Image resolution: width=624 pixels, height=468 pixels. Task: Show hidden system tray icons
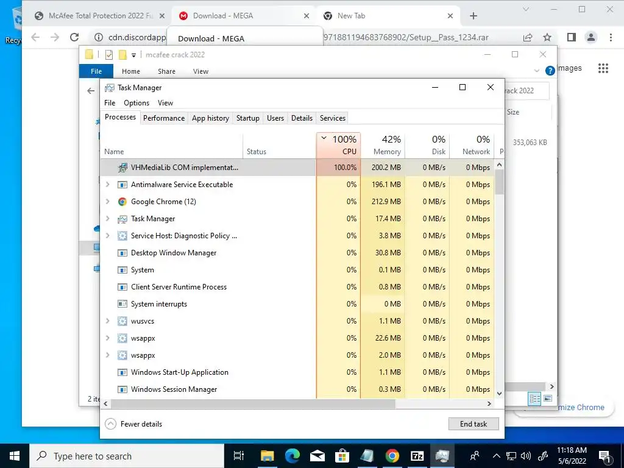(x=496, y=456)
